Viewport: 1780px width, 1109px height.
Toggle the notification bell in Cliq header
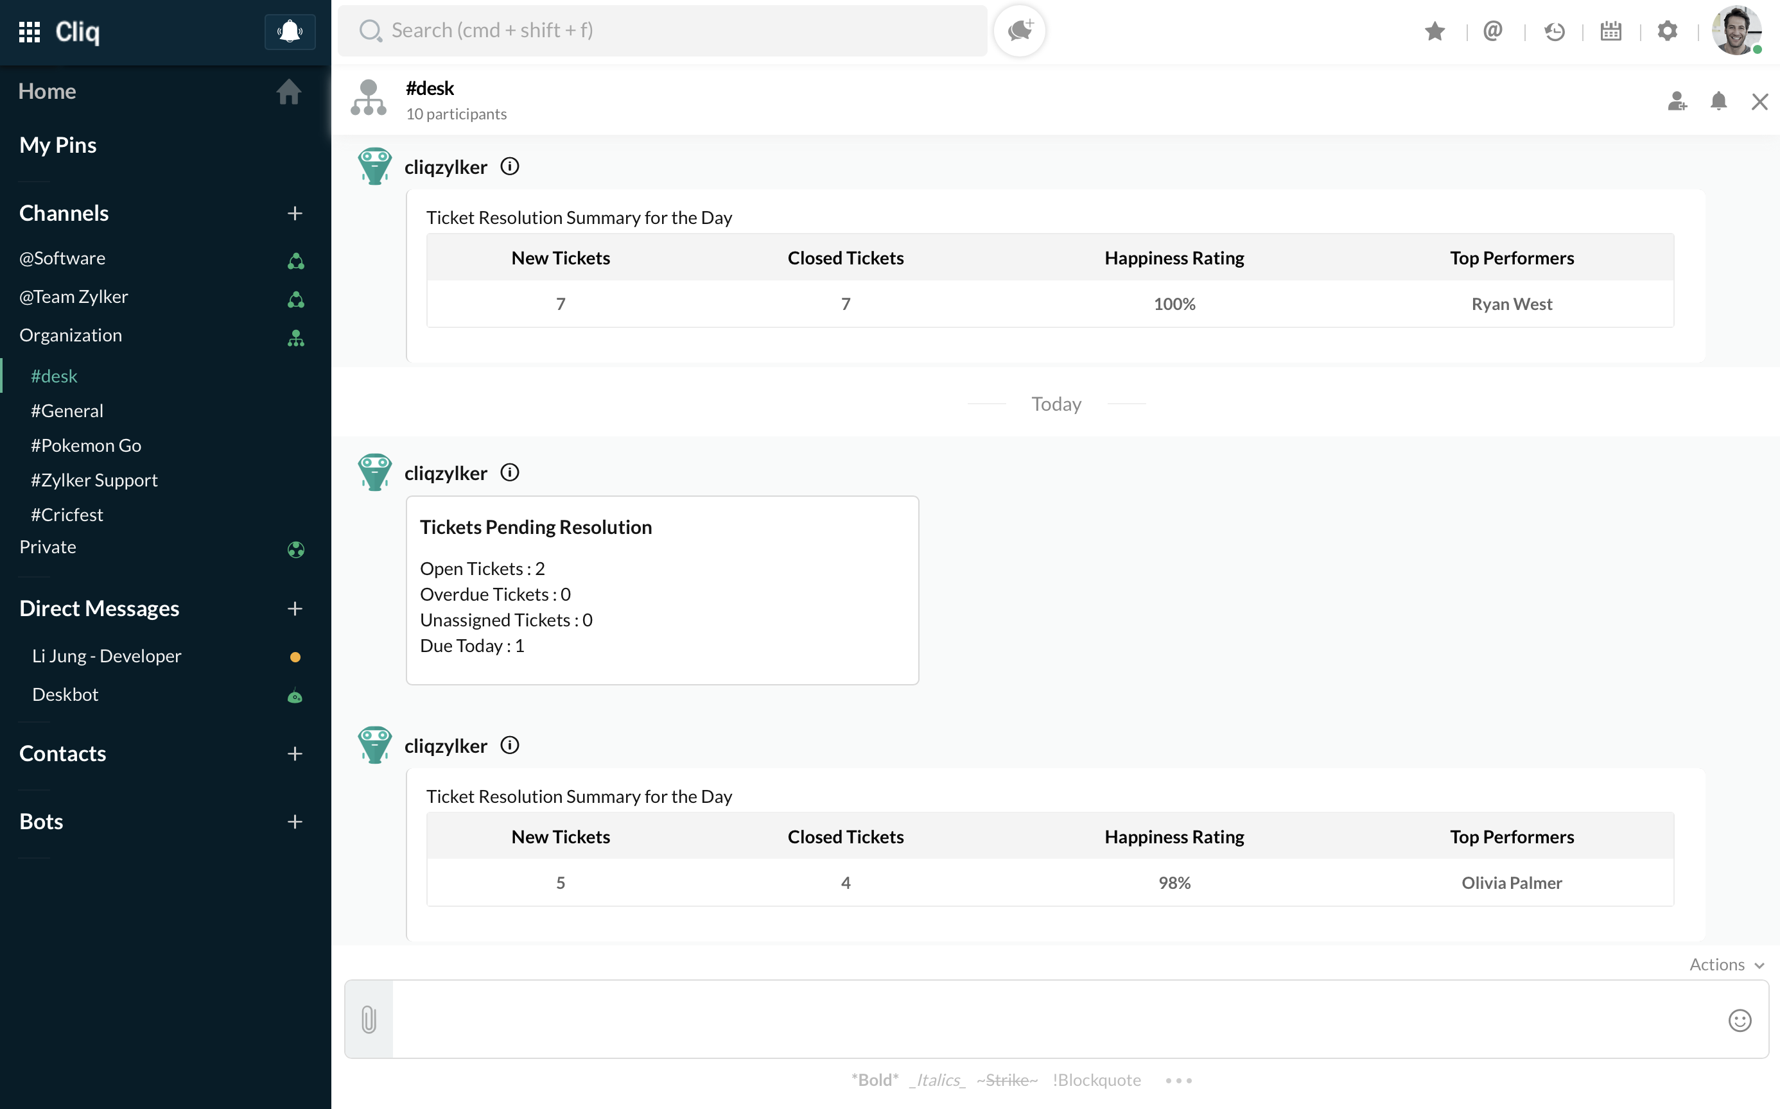tap(290, 31)
